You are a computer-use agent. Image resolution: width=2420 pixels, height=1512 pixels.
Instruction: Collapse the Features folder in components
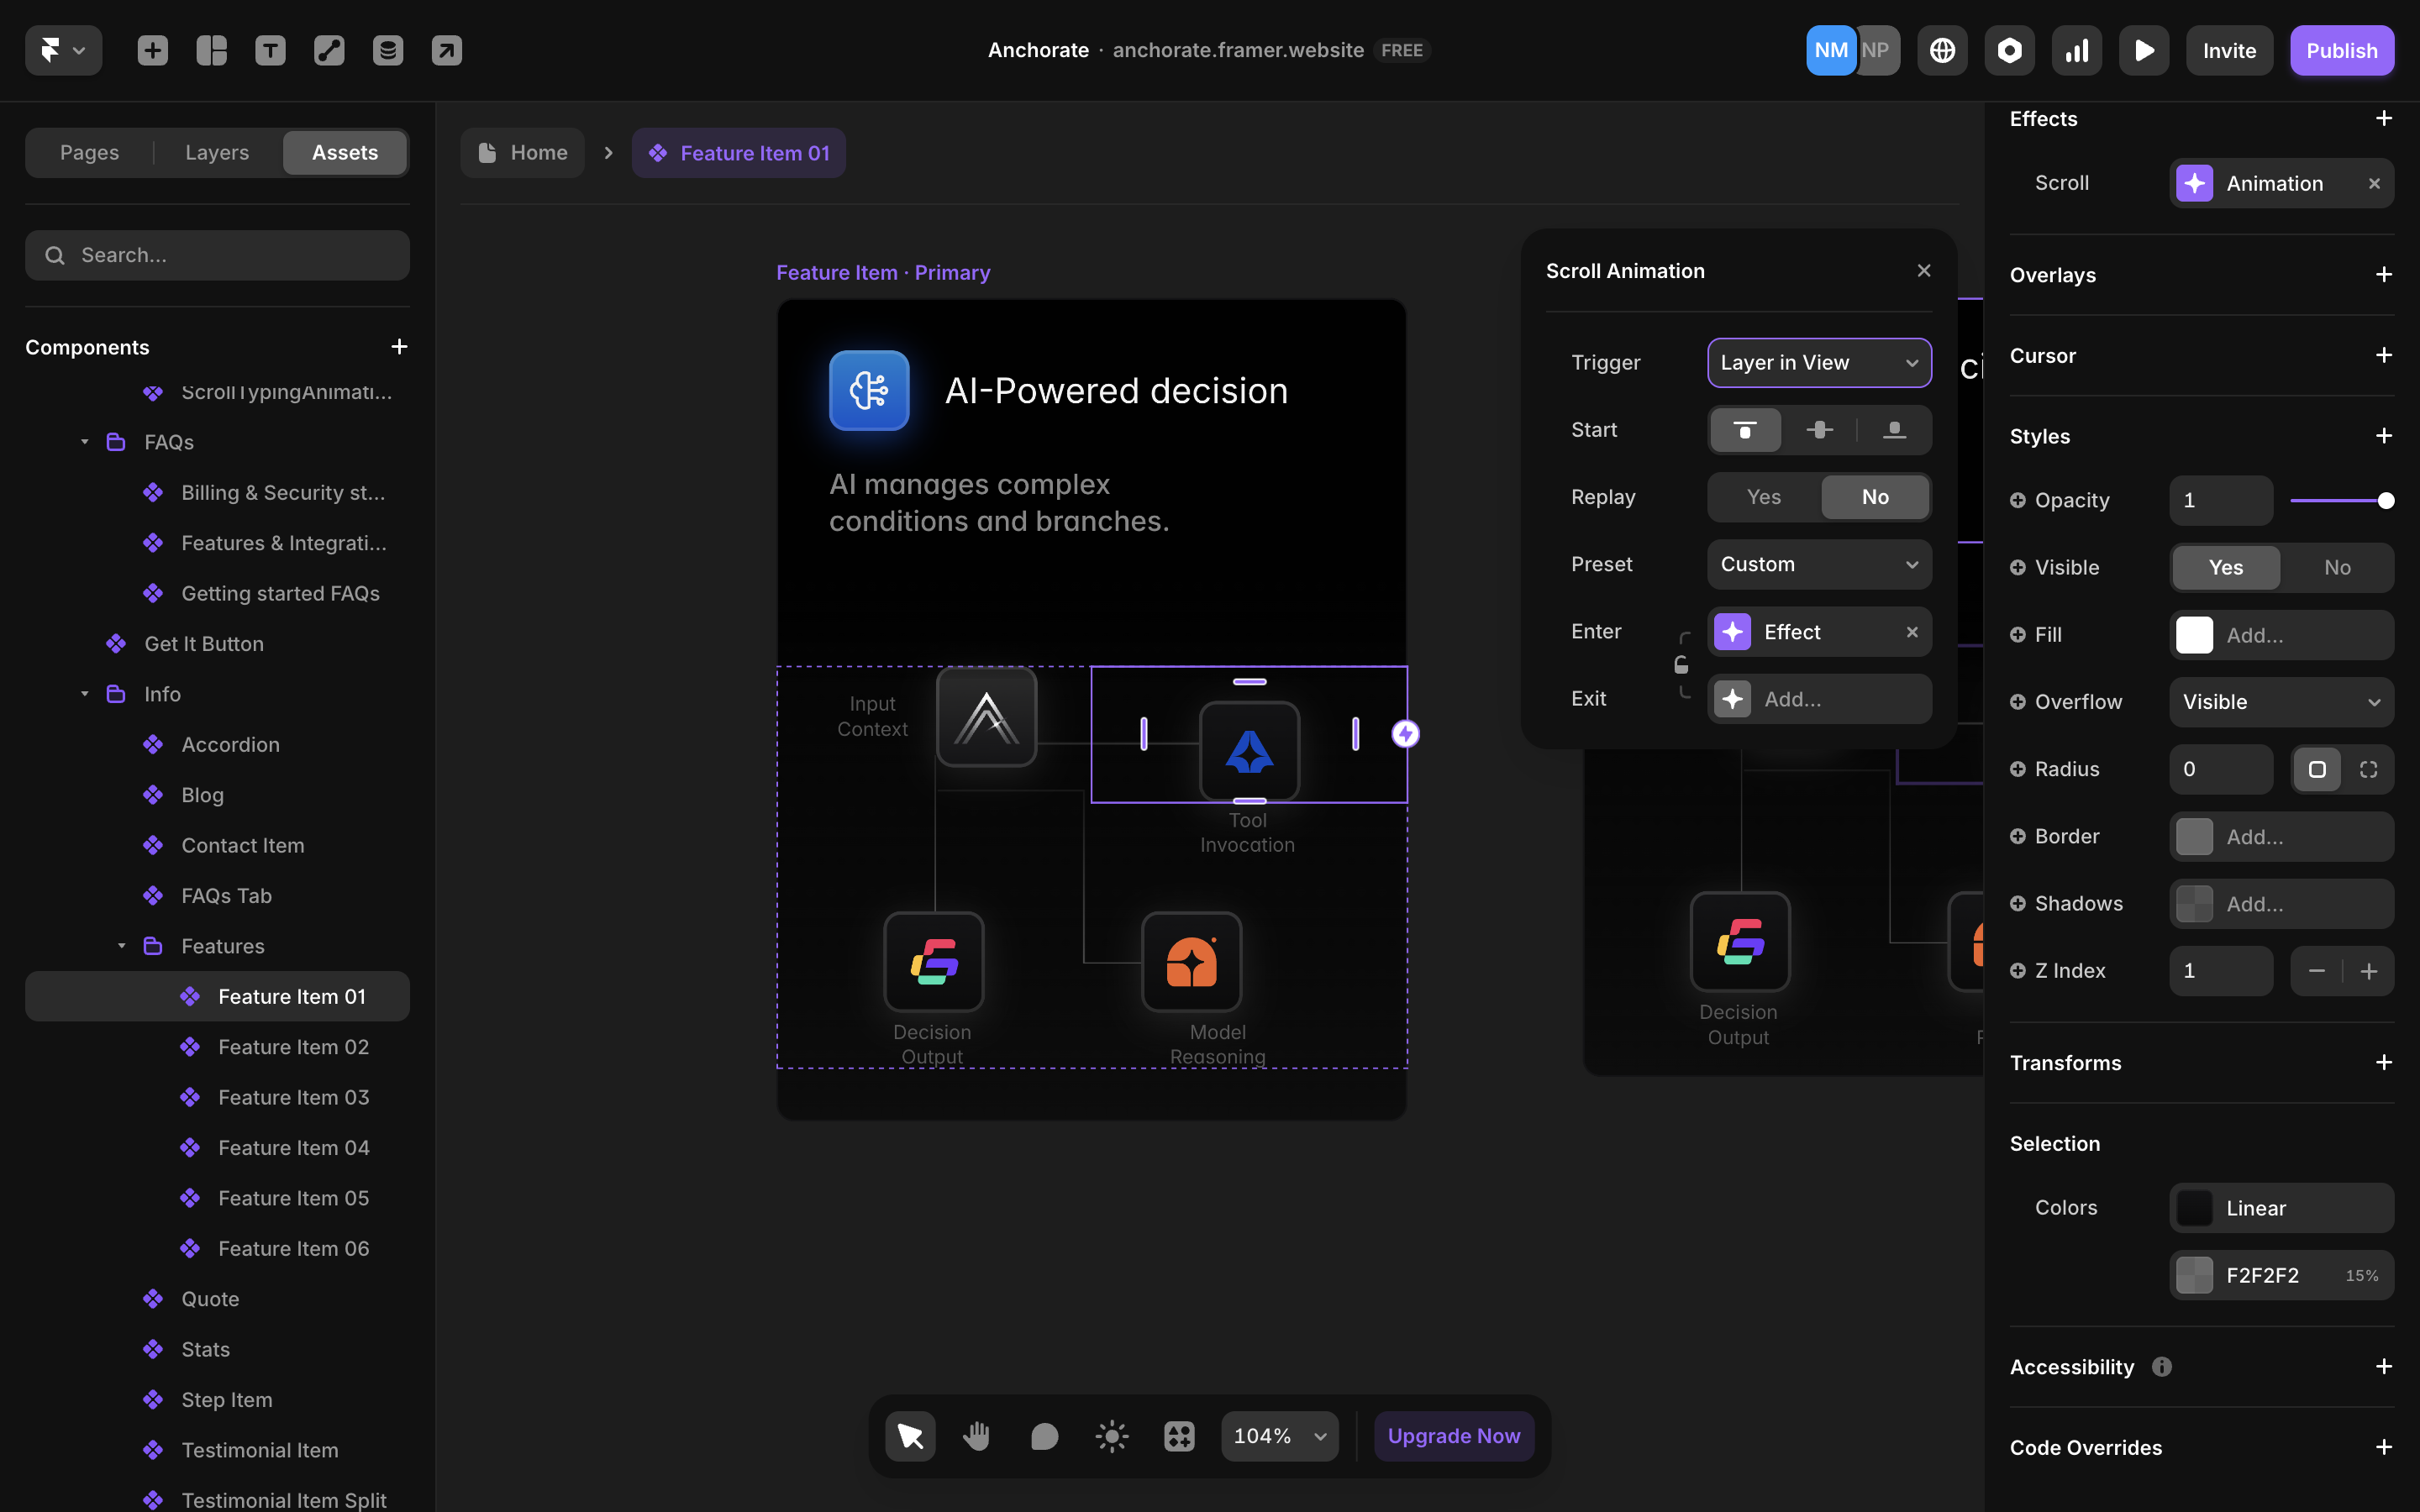pos(122,946)
